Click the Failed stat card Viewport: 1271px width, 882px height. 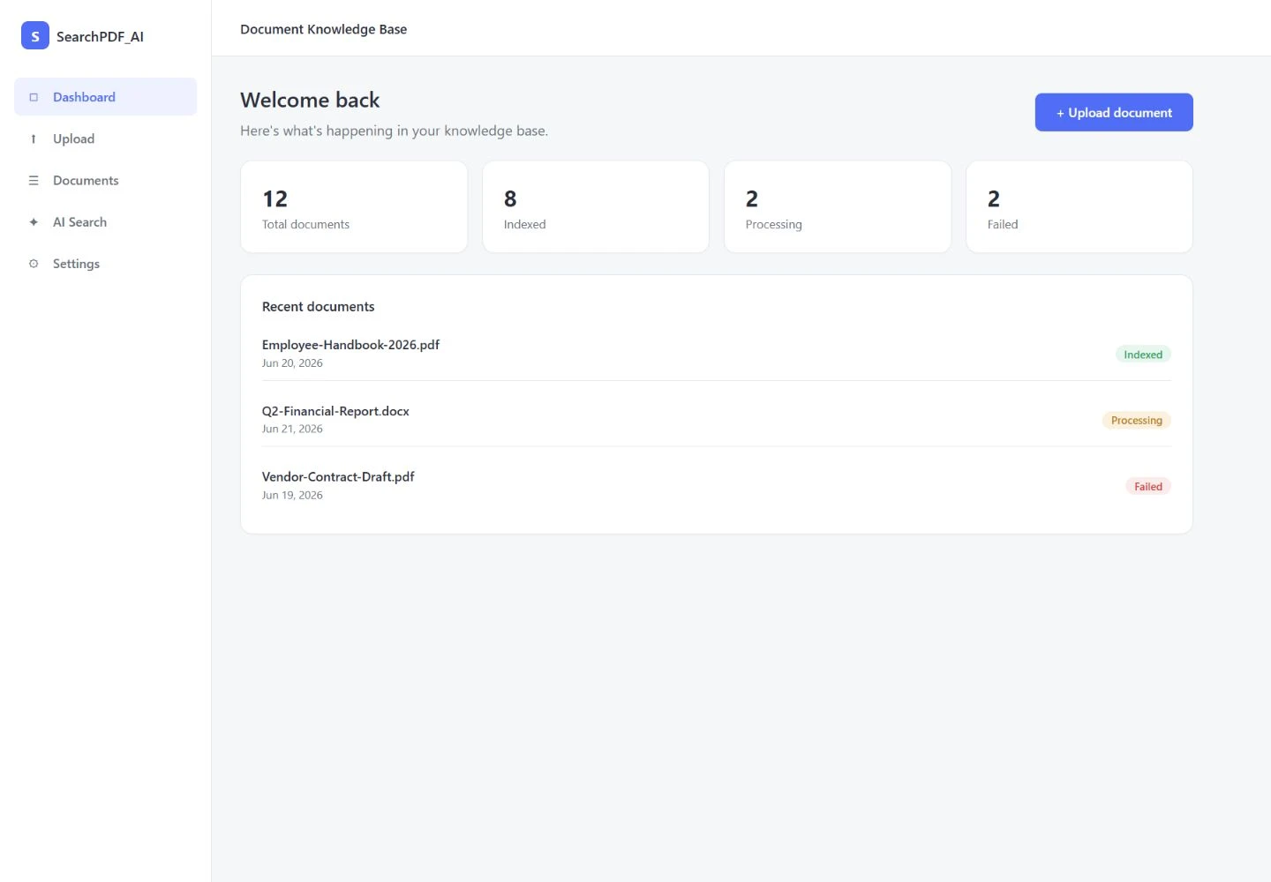point(1079,206)
